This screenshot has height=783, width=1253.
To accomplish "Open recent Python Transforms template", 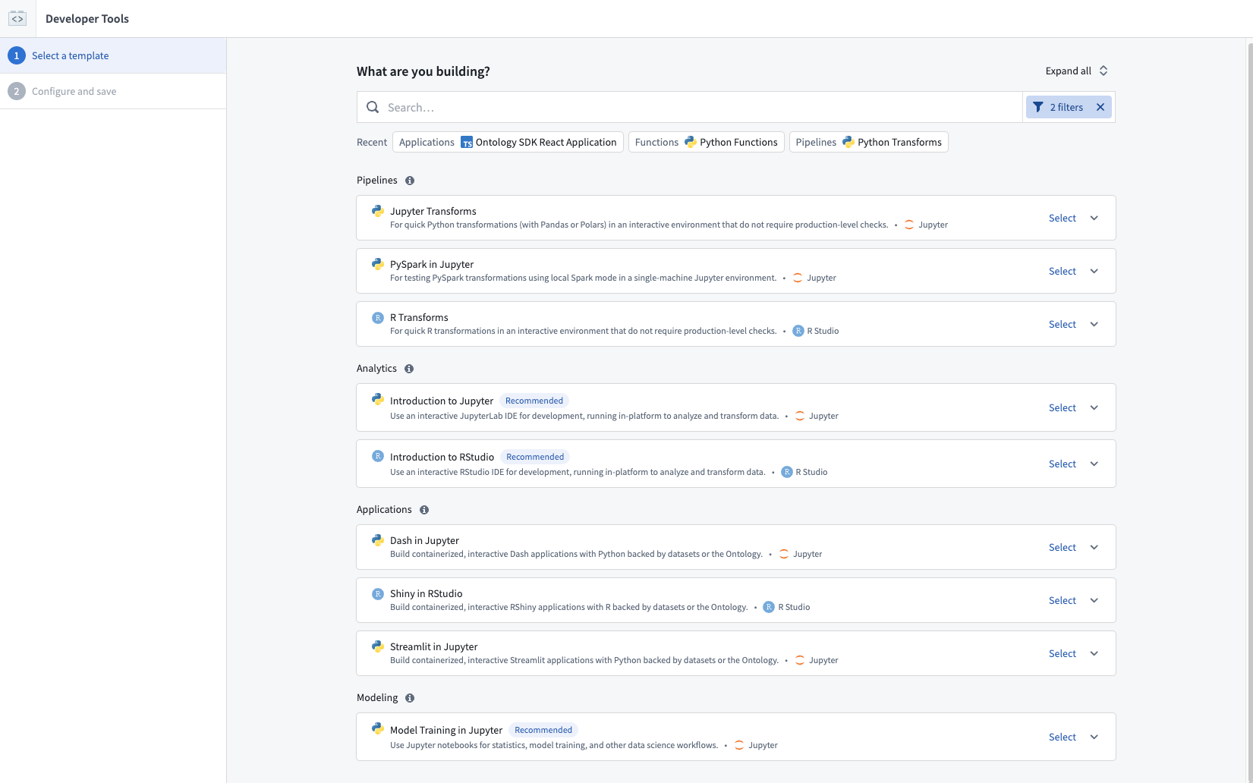I will 869,142.
